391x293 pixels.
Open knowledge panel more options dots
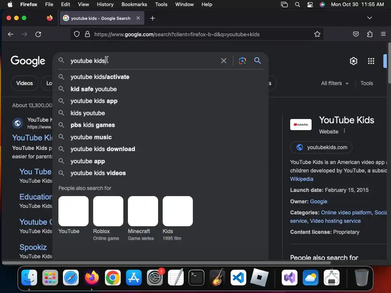point(344,131)
